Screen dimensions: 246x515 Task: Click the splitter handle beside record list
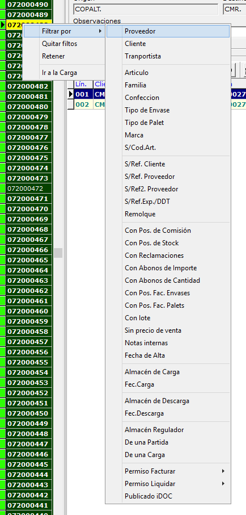click(58, 253)
